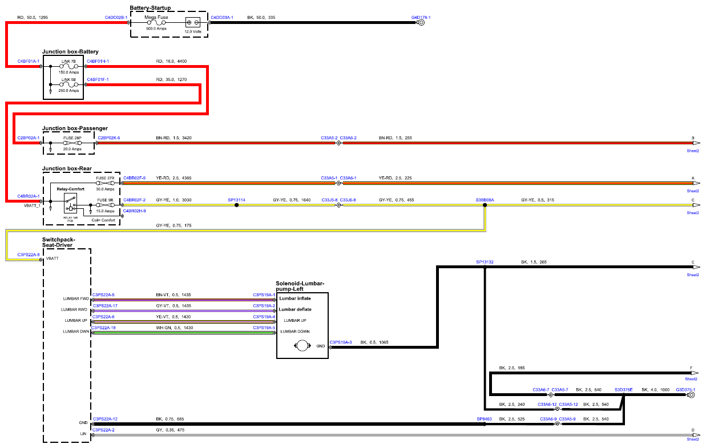Click the wire label "BK, 50.0, 335"
The height and width of the screenshot is (448, 706).
pyautogui.click(x=261, y=18)
